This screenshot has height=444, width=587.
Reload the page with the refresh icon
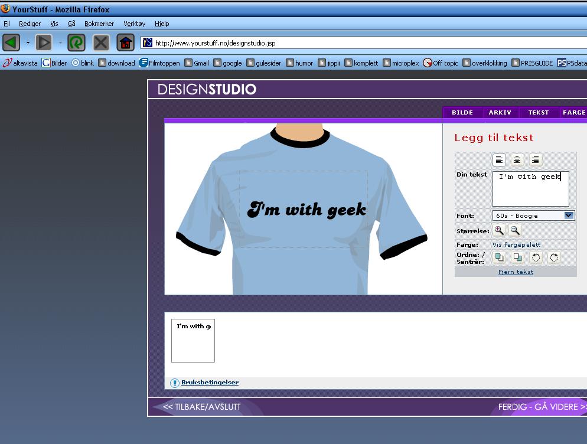pyautogui.click(x=76, y=43)
